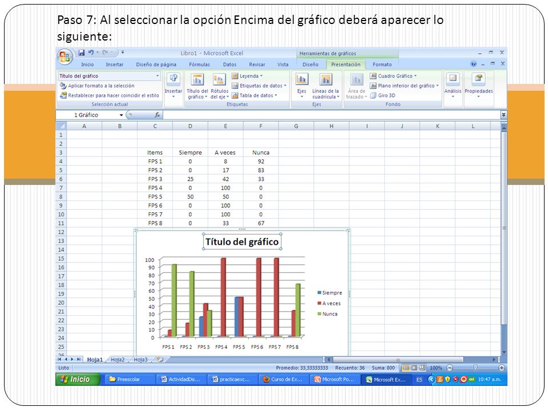
Task: Switch to page break preview
Action: pos(422,368)
